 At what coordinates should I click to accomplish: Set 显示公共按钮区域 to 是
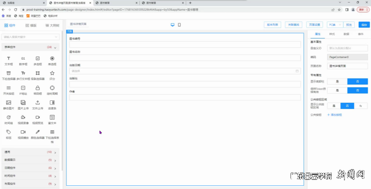click(334, 106)
